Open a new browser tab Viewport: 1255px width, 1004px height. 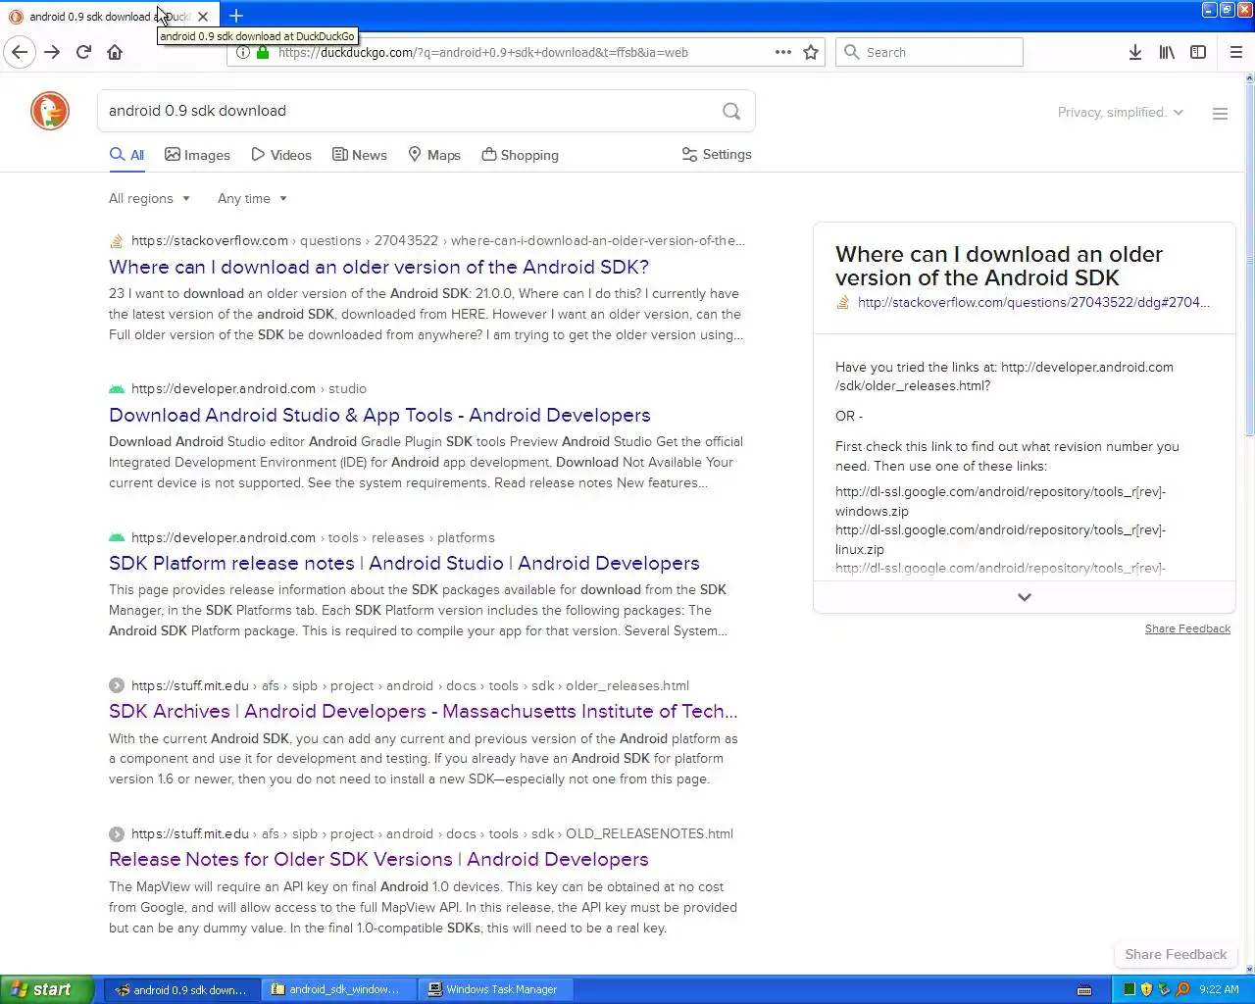click(x=236, y=16)
